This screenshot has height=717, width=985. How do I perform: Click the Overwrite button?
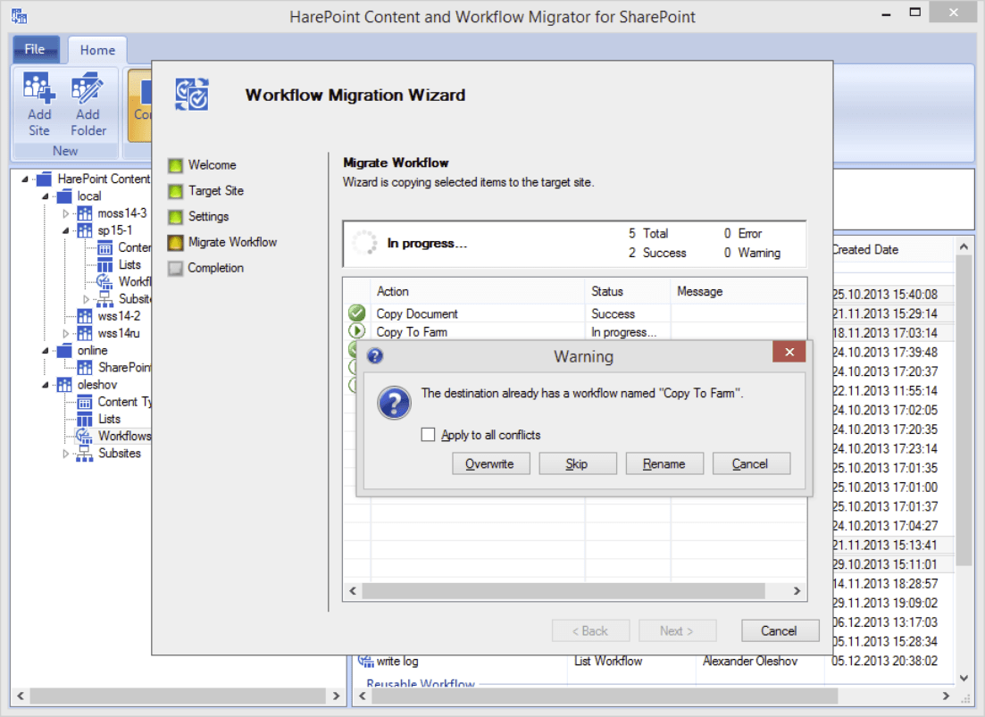coord(490,464)
